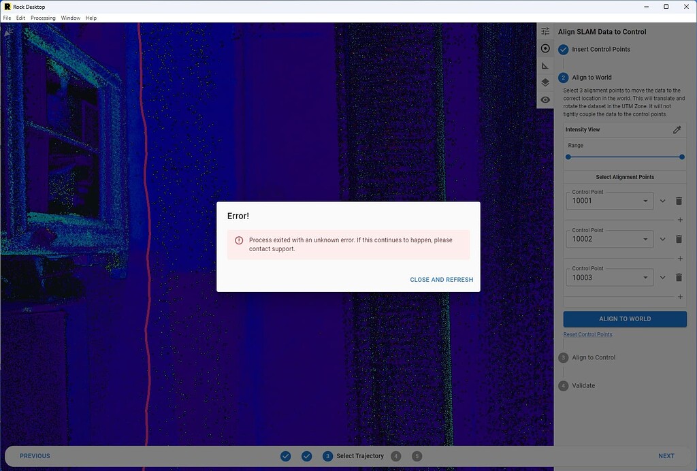This screenshot has width=697, height=471.
Task: Click the pencil icon beside Intensity View
Action: point(677,129)
